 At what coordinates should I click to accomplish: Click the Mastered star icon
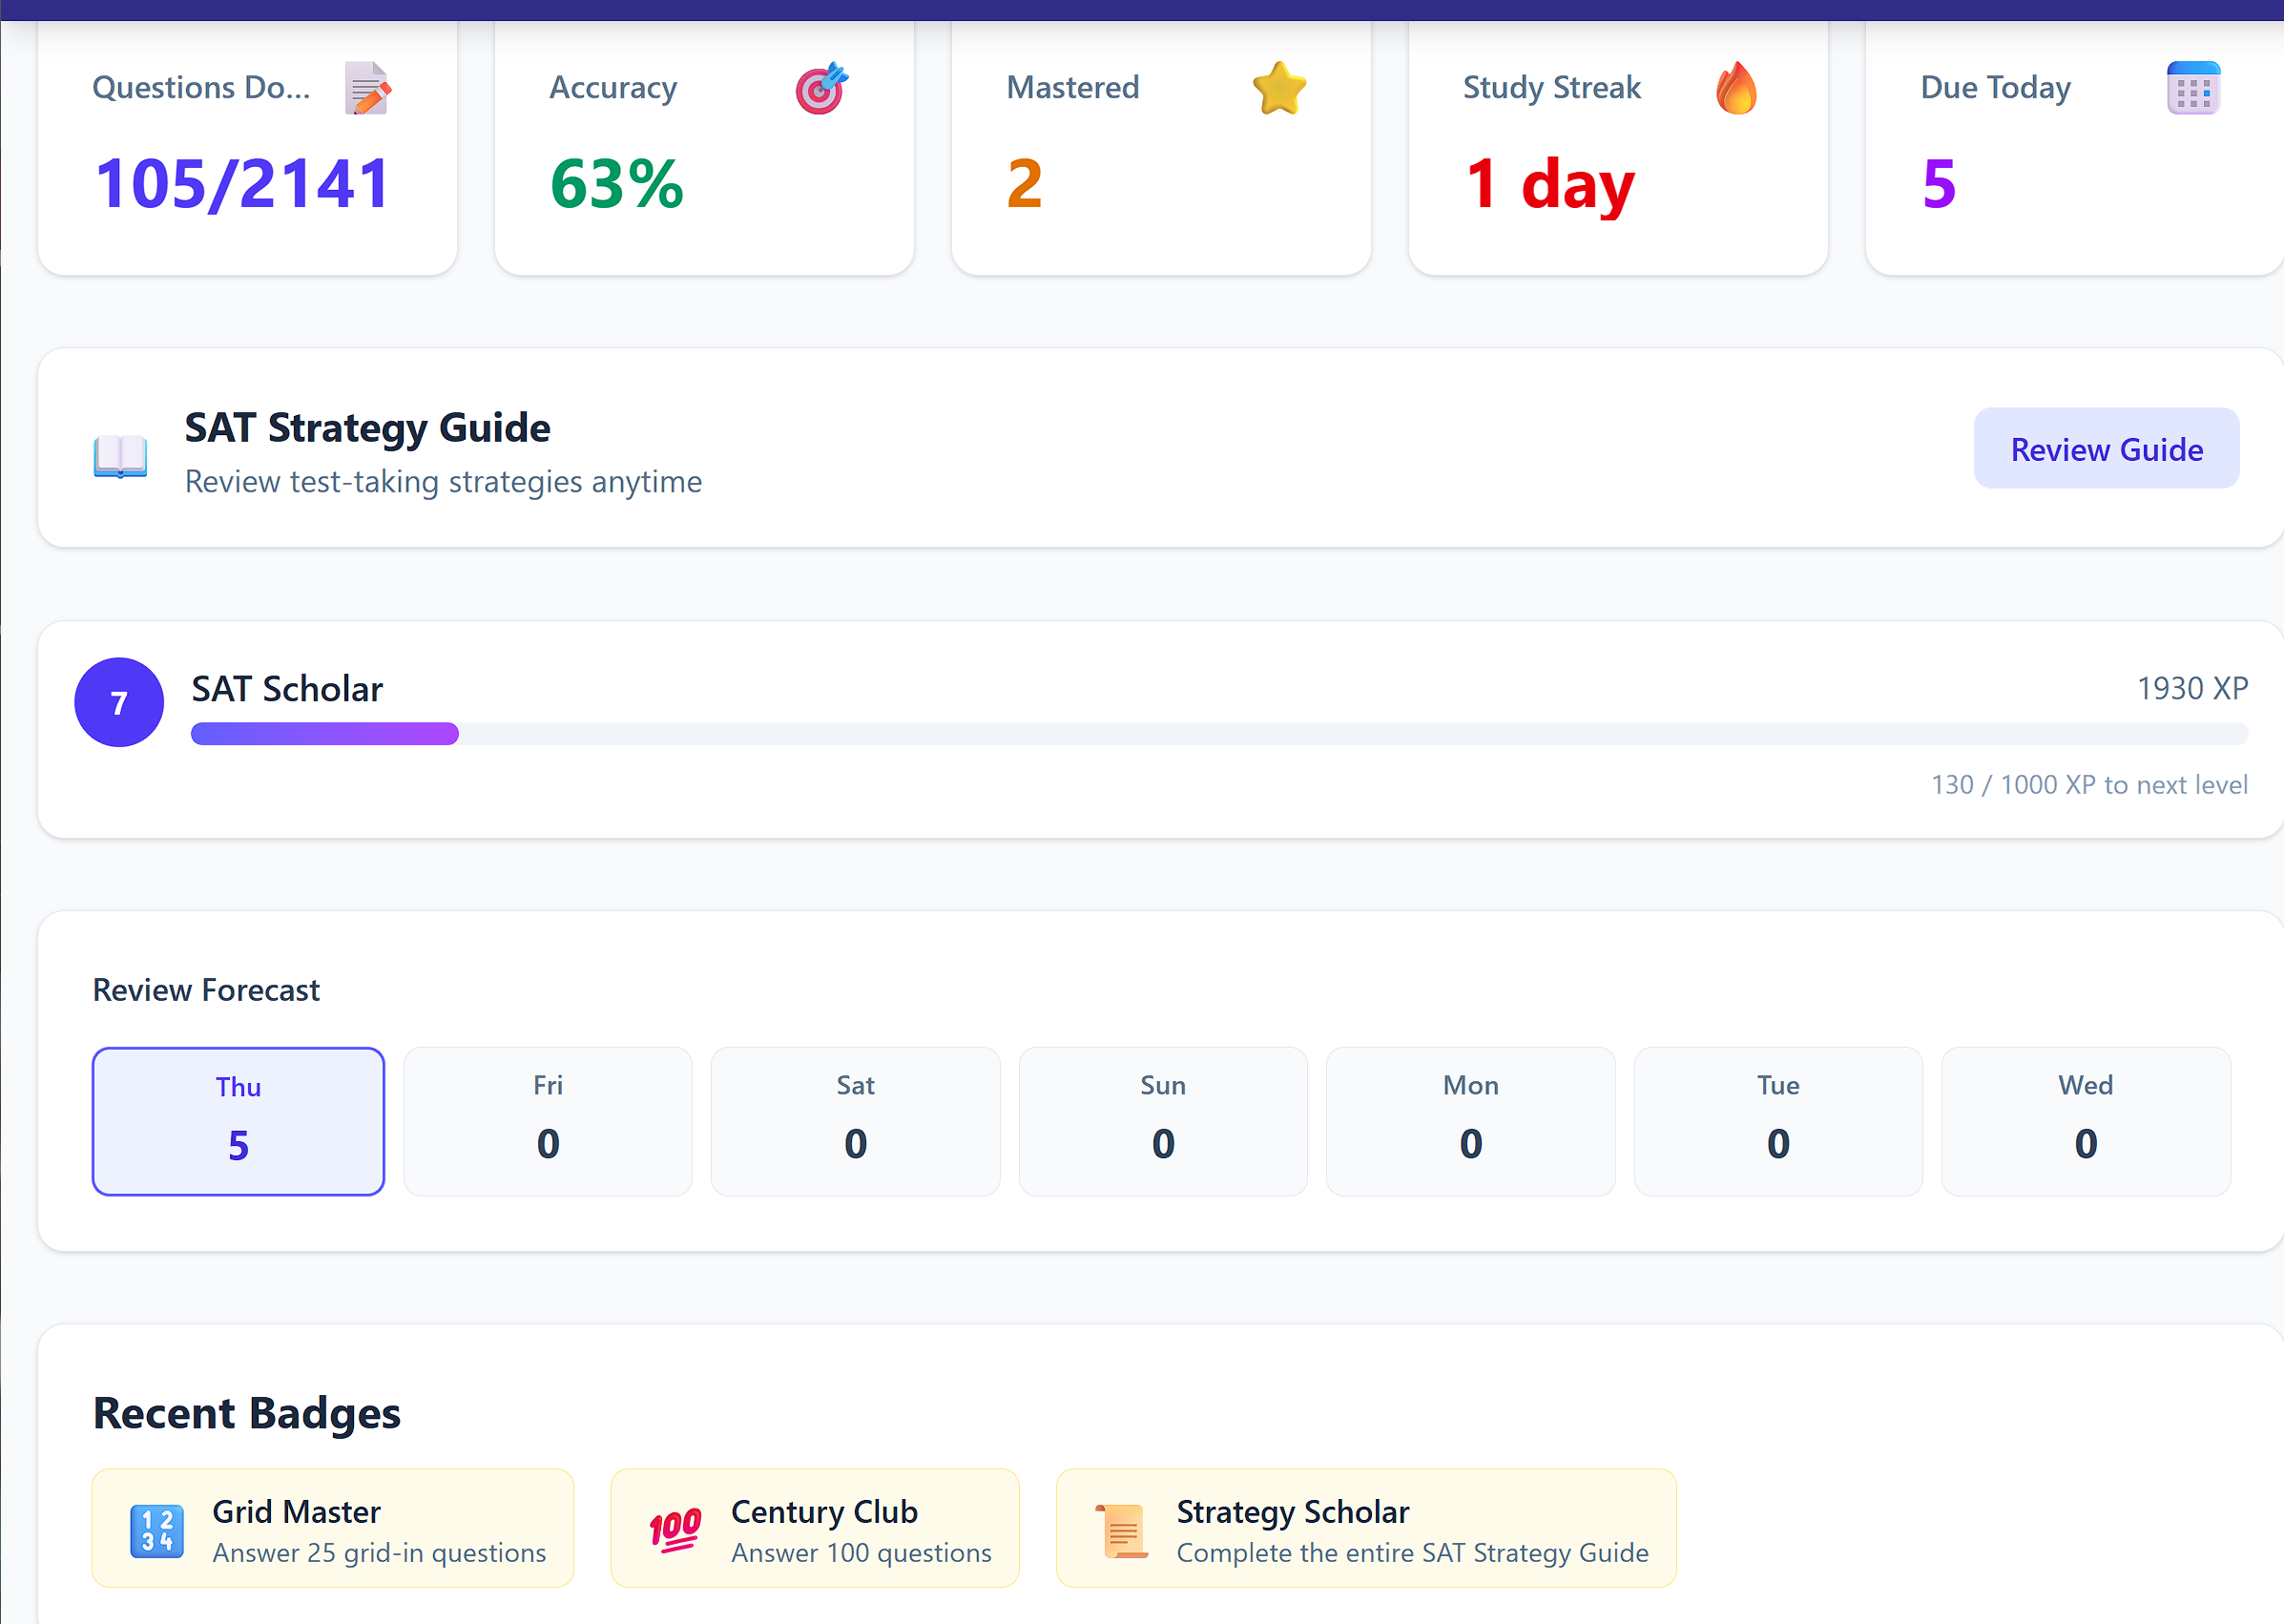click(x=1279, y=88)
